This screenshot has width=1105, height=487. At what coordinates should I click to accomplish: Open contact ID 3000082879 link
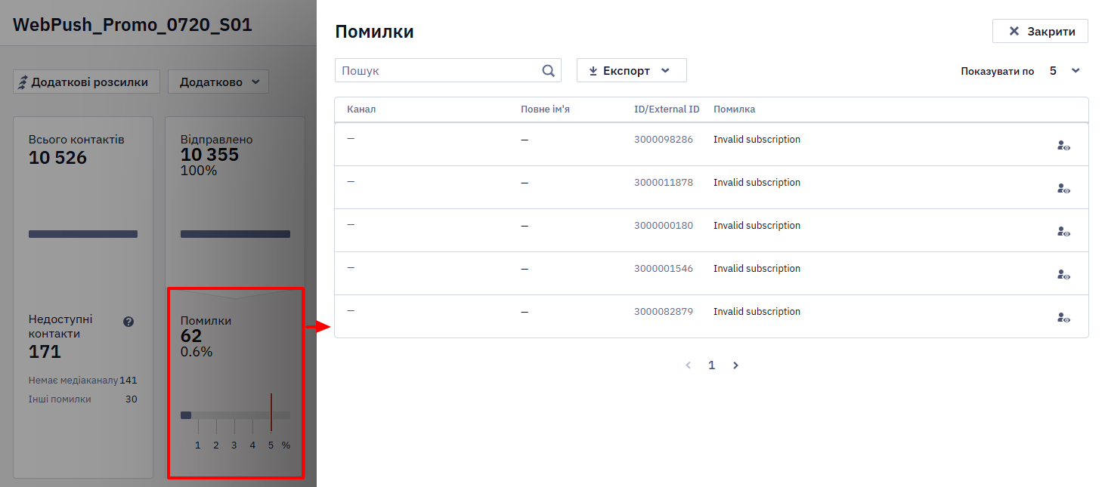point(663,312)
